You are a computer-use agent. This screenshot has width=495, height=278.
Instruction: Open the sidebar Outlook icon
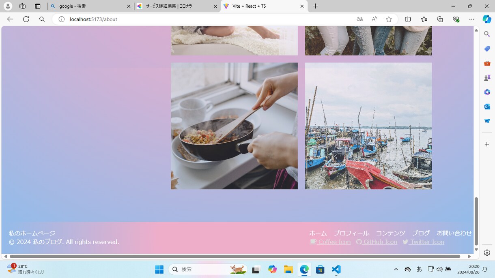point(487,107)
